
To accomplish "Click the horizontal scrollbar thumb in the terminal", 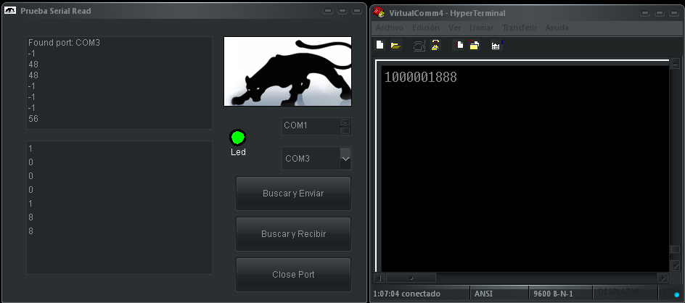I will tap(411, 278).
